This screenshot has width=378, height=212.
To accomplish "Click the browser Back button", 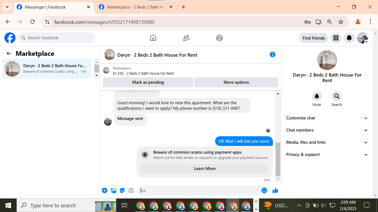I will point(8,22).
